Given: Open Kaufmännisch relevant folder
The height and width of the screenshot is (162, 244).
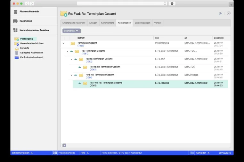Looking at the screenshot, I should pyautogui.click(x=32, y=57).
